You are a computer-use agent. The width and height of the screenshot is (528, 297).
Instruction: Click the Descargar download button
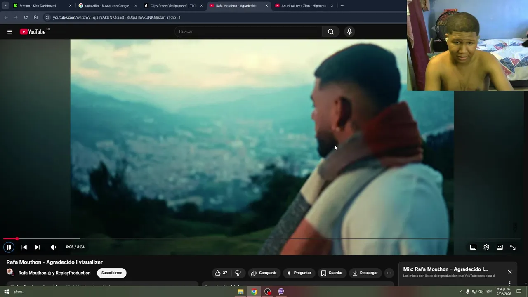tap(365, 273)
